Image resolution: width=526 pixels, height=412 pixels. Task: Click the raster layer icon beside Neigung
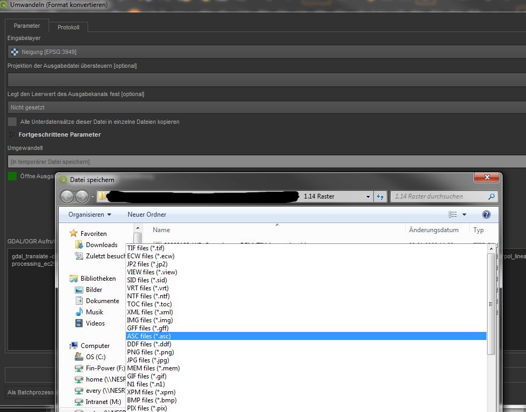click(14, 52)
